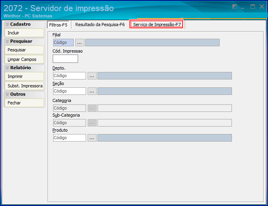
Task: Click Limpar Campos button
Action: (x=25, y=59)
